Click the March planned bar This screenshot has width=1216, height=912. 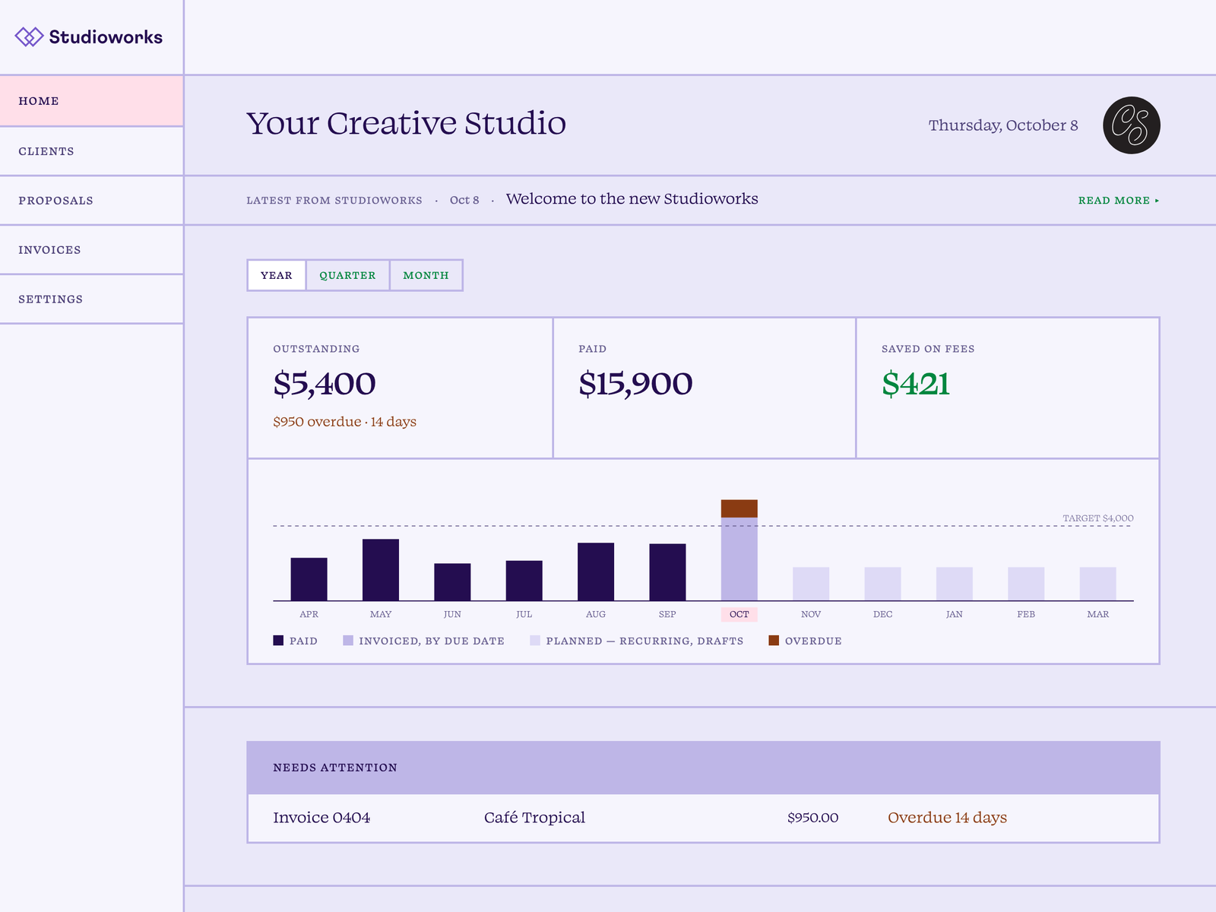(1097, 584)
